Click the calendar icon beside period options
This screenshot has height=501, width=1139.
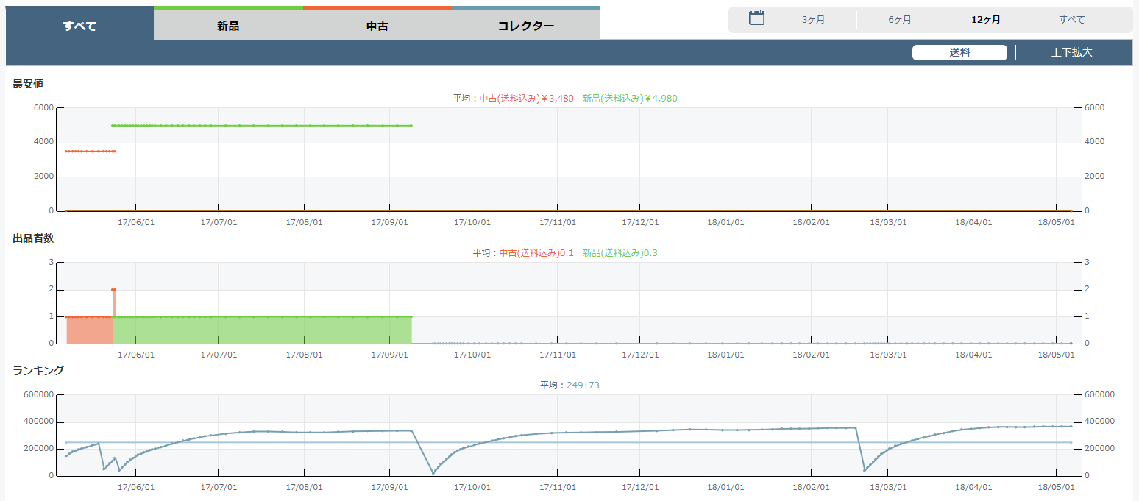(756, 18)
